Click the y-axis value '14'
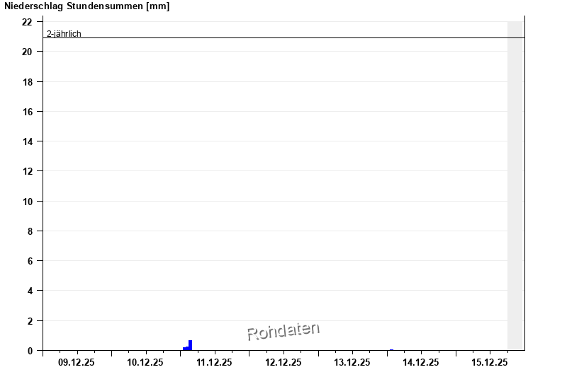 27,141
